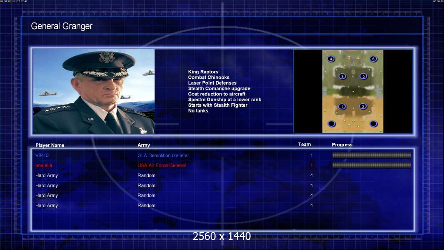Click the No tanks line
This screenshot has height=250, width=444.
[198, 111]
